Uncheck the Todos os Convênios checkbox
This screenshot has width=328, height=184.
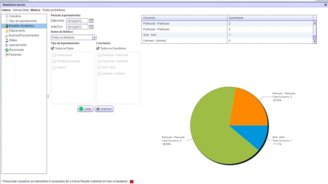coord(98,48)
